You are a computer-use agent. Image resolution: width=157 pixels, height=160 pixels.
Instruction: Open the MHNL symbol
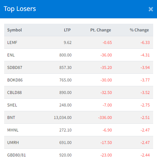[x=13, y=130]
